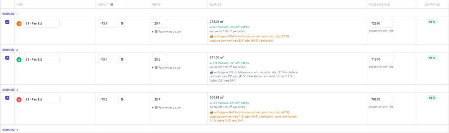Select the BÂTIMENT 1 group heading
Image resolution: width=449 pixels, height=133 pixels.
click(x=10, y=14)
